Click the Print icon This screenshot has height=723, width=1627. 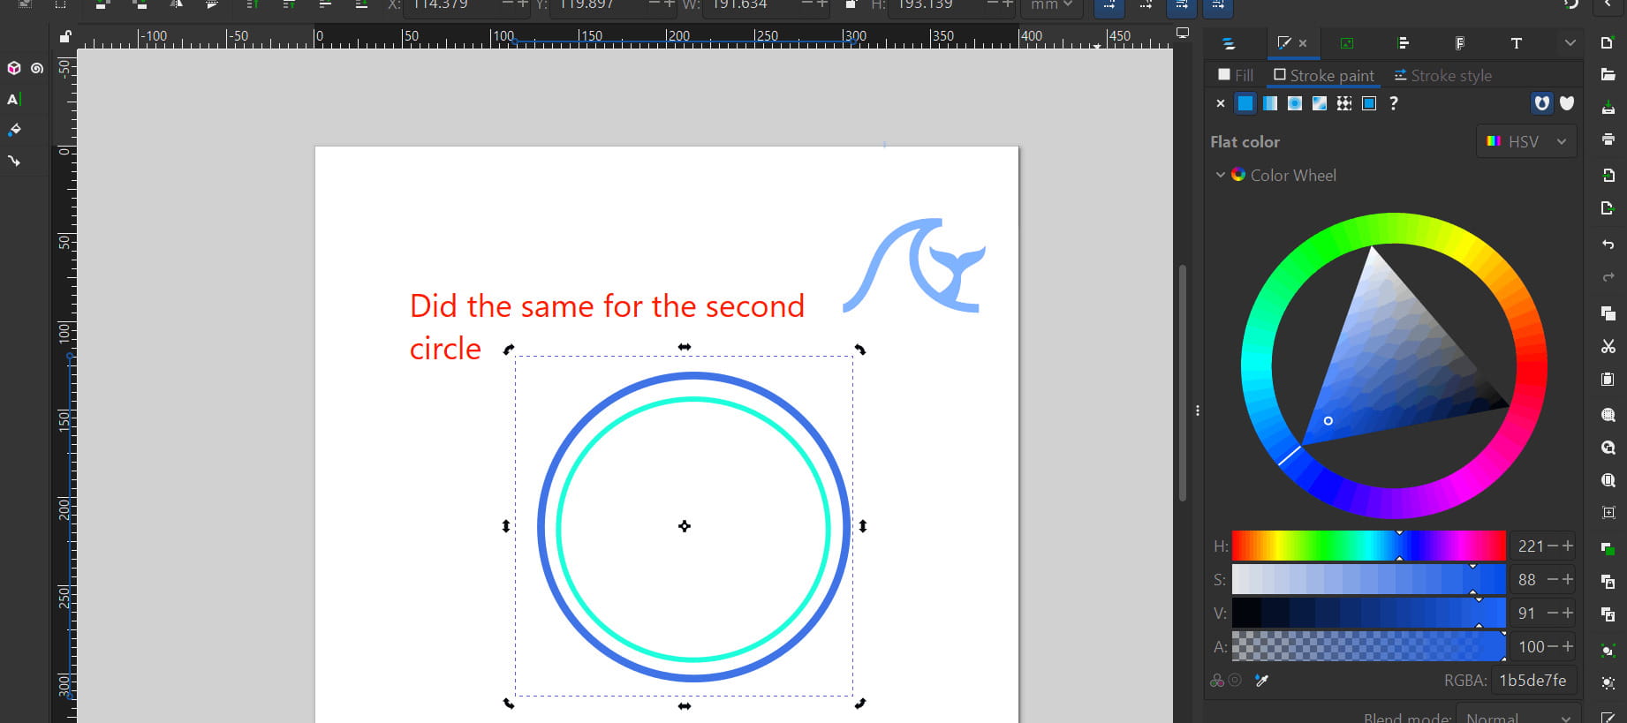[x=1608, y=139]
